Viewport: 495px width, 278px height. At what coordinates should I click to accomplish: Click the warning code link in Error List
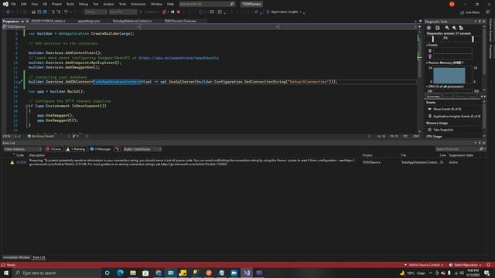21,162
